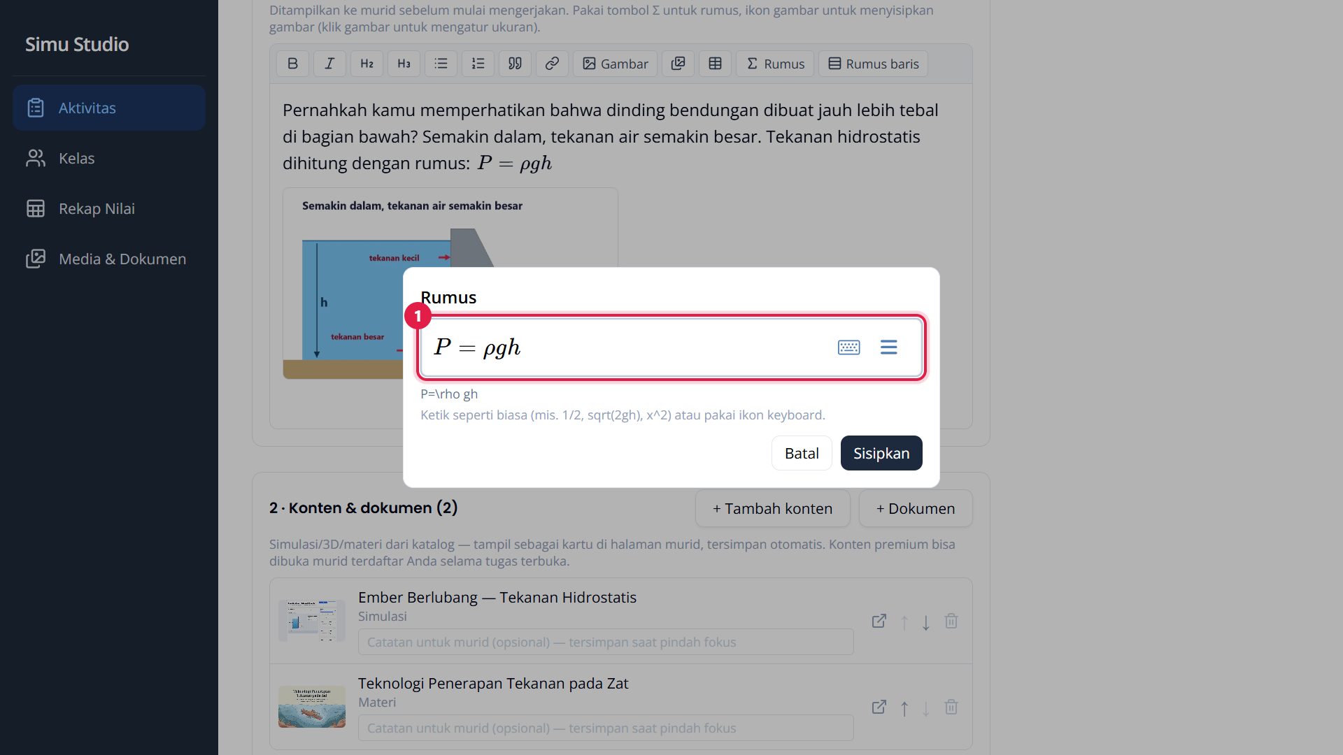Click the Rumus formula toolbar button

coord(775,64)
